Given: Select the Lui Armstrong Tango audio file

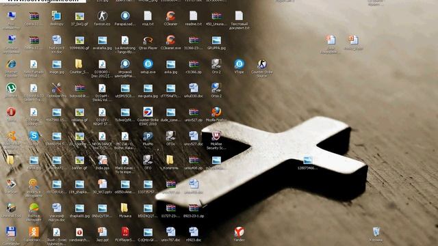Looking at the screenshot, I should 125,40.
